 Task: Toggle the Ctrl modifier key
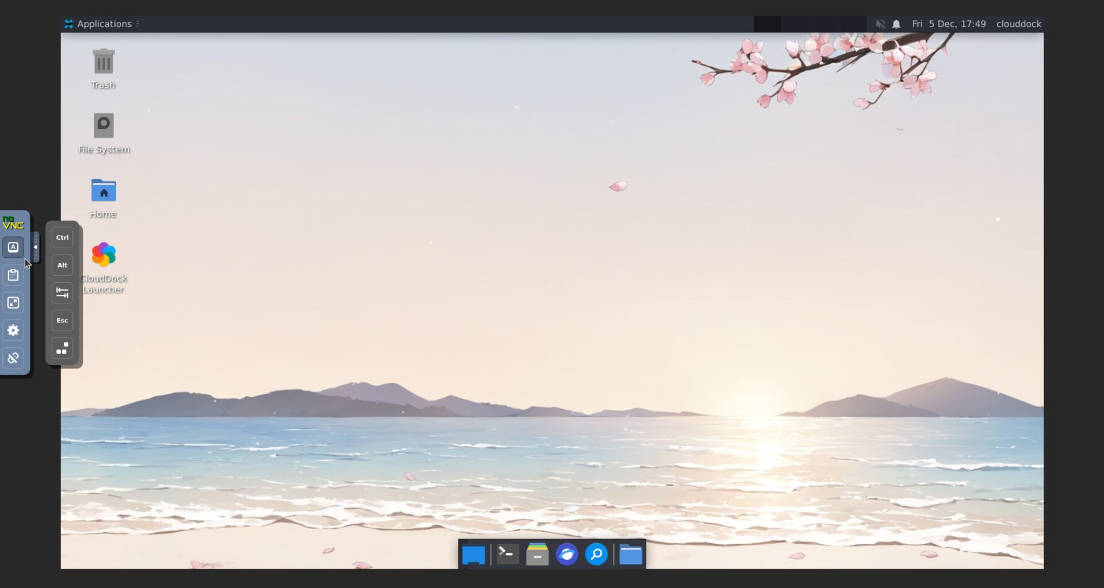62,237
